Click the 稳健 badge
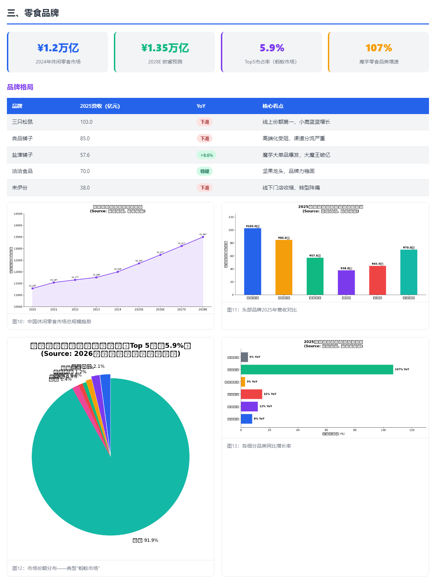 click(x=205, y=171)
